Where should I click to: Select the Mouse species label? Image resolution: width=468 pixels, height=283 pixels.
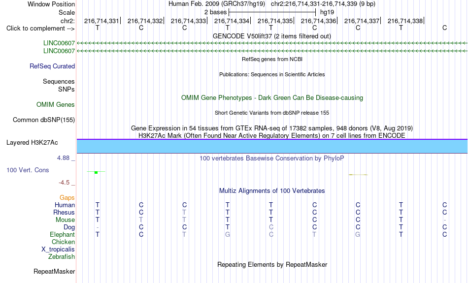[x=65, y=220]
